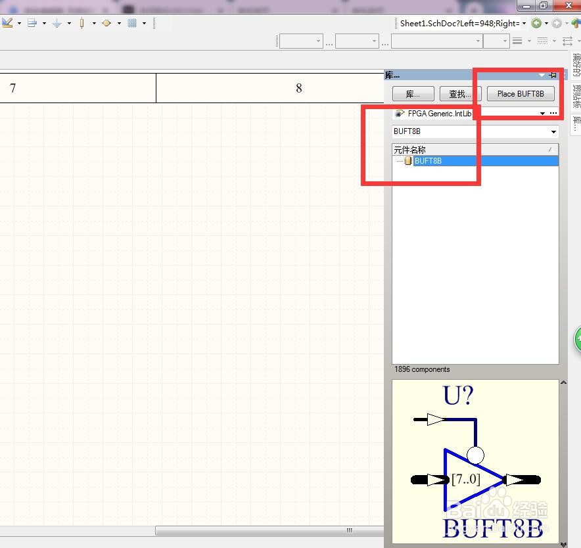Viewport: 581px width, 548px height.
Task: Select the simulation sources icon
Action: 106,24
